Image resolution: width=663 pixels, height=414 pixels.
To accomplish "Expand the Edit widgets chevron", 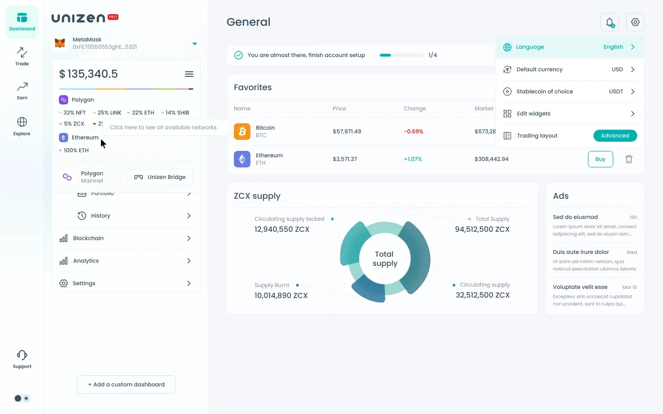I will click(633, 114).
